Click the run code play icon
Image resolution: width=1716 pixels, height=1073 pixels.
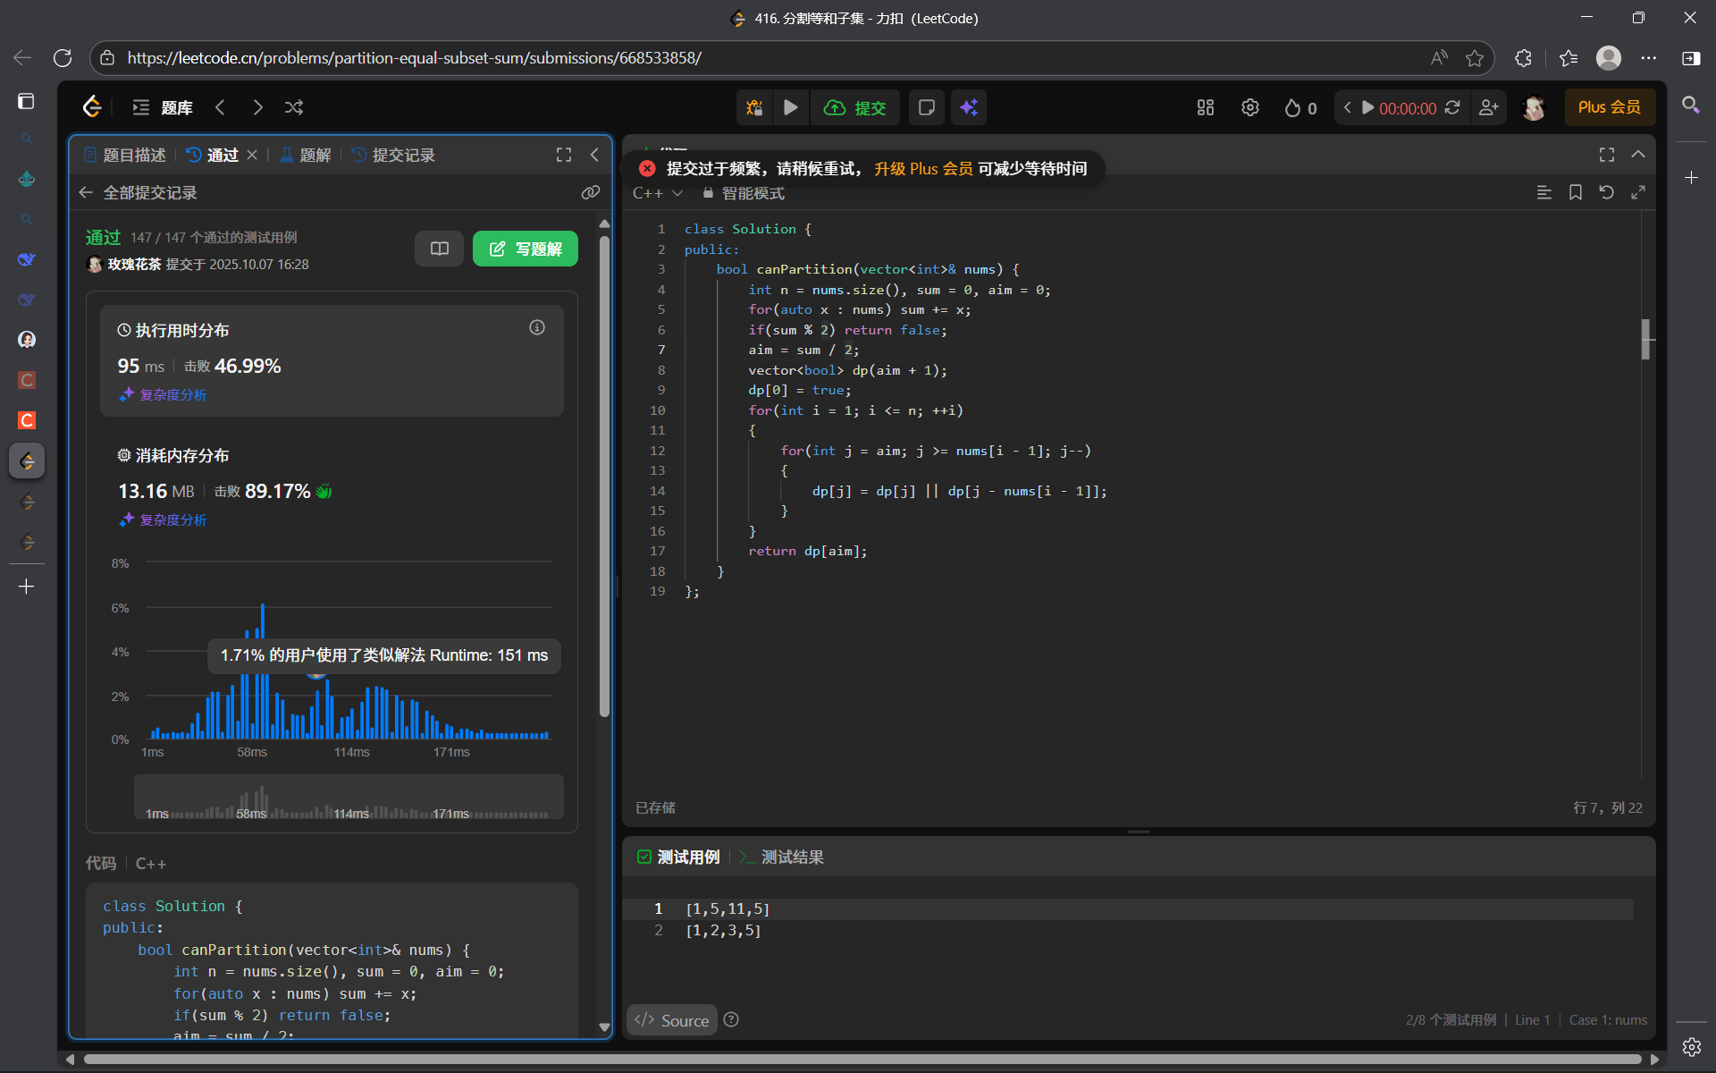coord(790,107)
